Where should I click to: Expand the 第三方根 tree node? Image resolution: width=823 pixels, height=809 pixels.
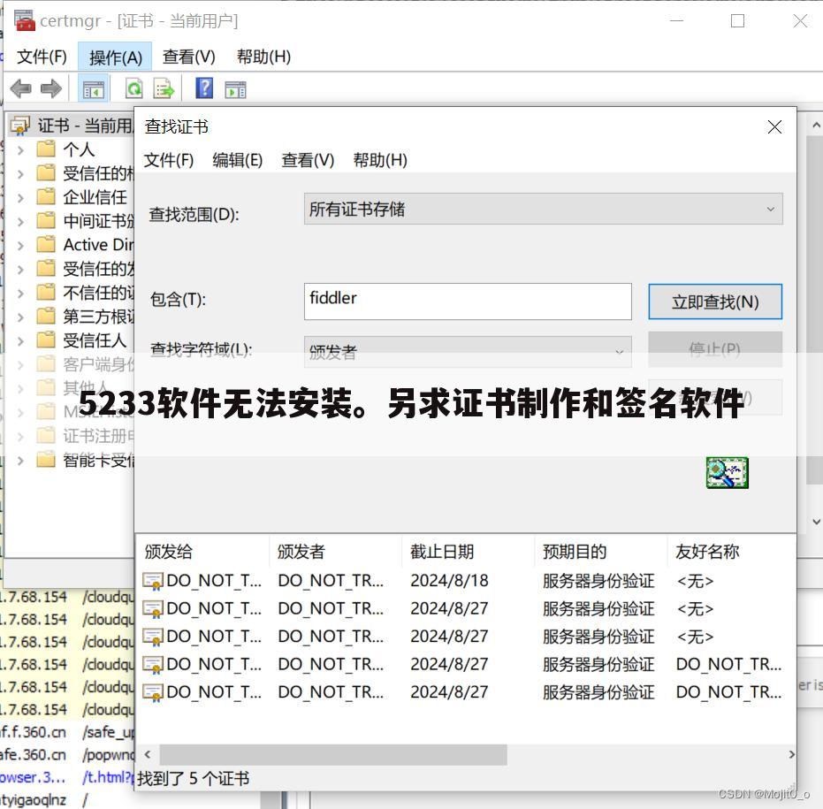[20, 317]
